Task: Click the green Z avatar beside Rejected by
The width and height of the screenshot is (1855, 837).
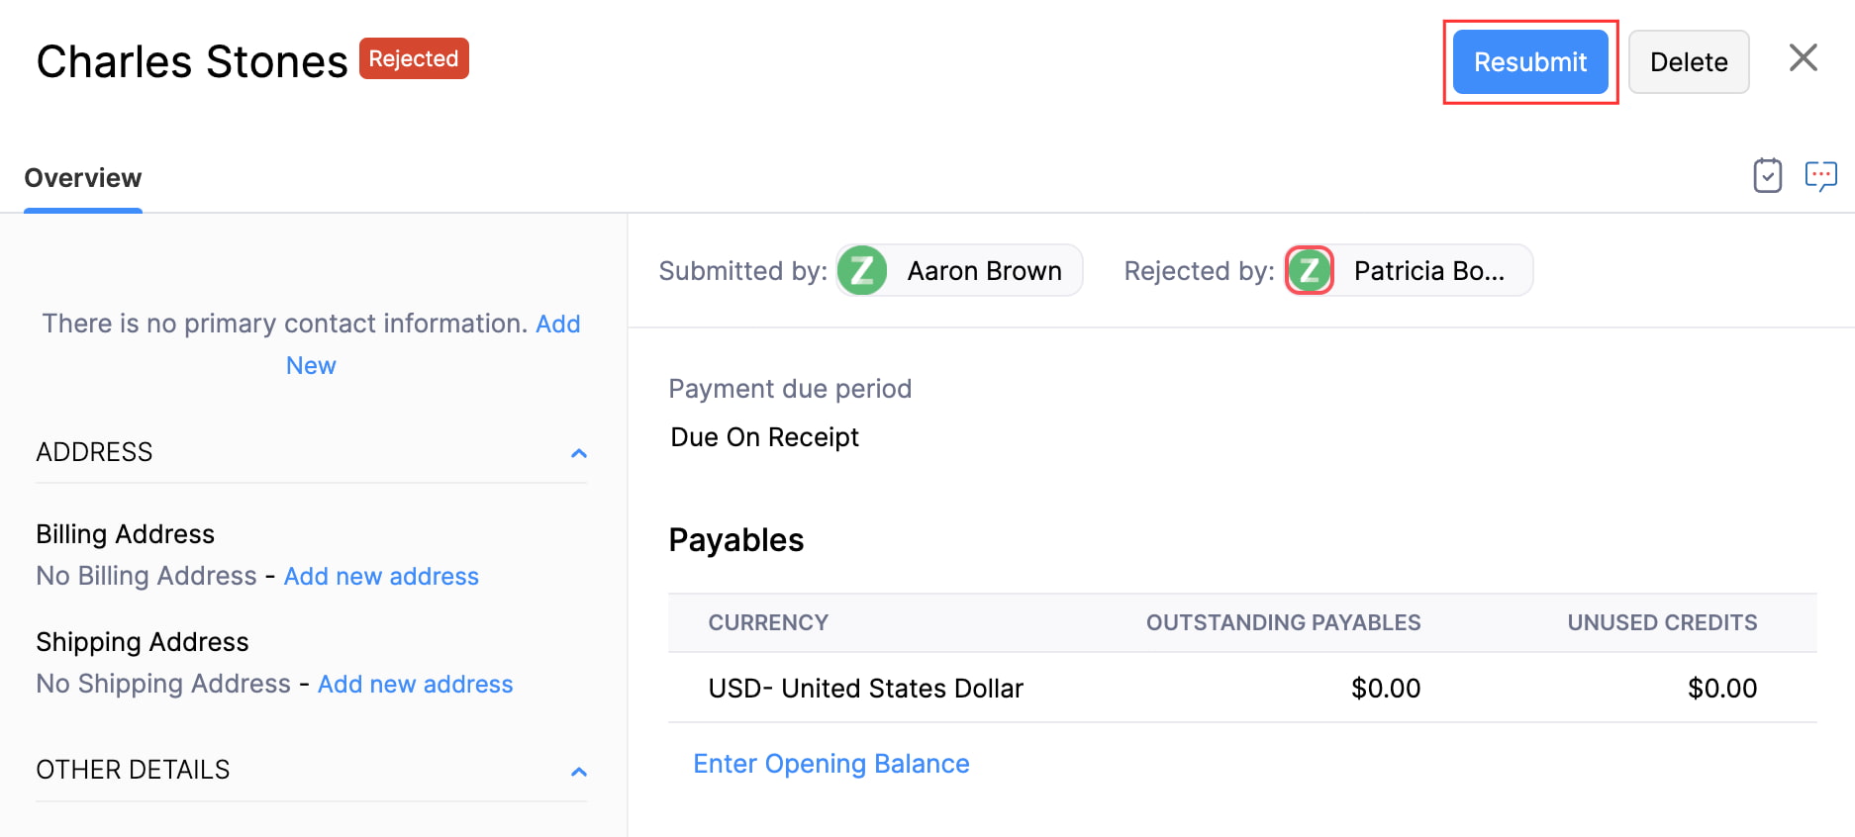Action: (x=1309, y=270)
